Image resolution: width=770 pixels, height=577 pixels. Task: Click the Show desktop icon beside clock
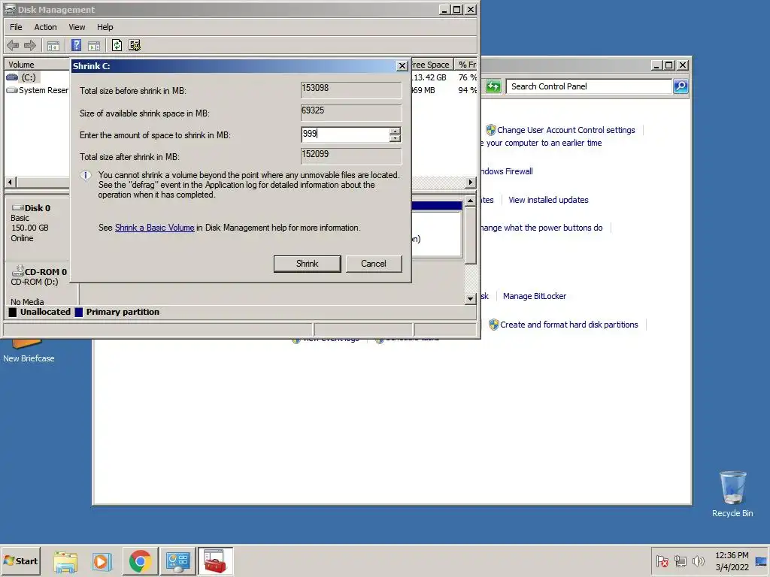point(761,560)
